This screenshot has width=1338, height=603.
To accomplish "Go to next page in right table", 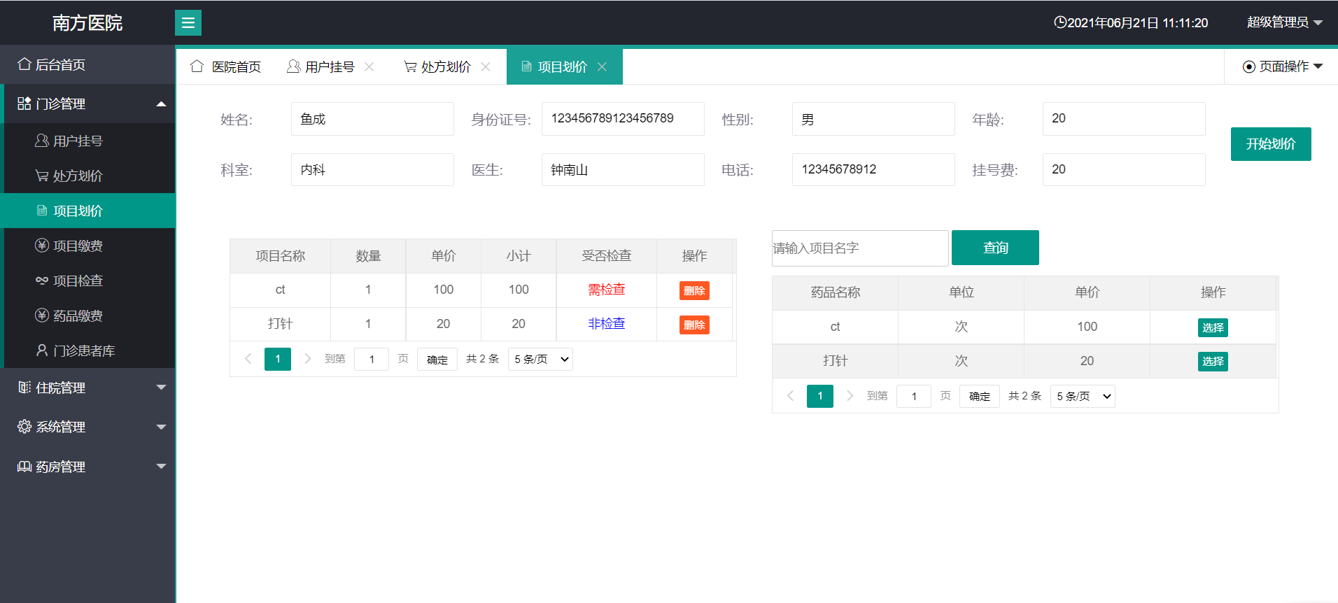I will 850,396.
